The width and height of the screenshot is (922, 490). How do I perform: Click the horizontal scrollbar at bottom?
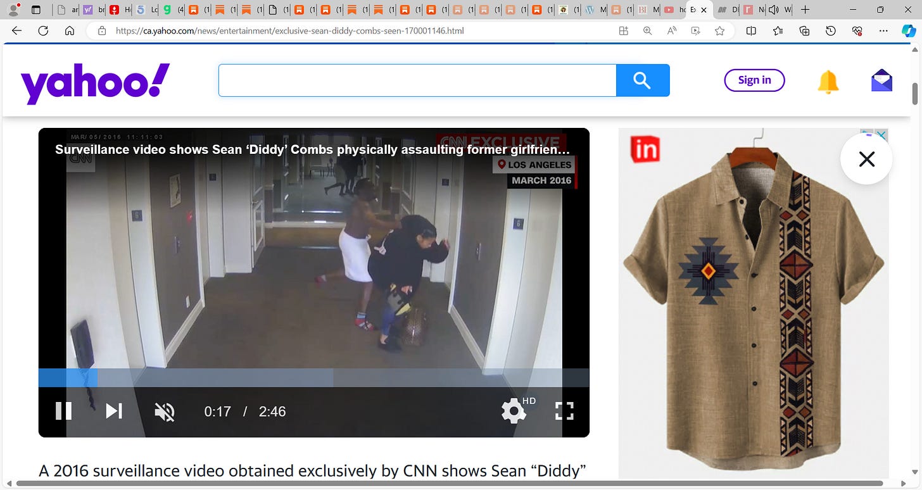[449, 485]
